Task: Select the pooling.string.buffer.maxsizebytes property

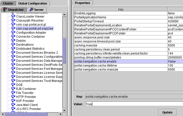Action: (128, 57)
